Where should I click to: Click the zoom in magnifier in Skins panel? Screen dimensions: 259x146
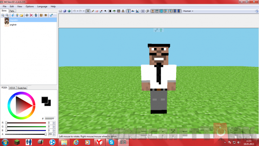point(7,15)
